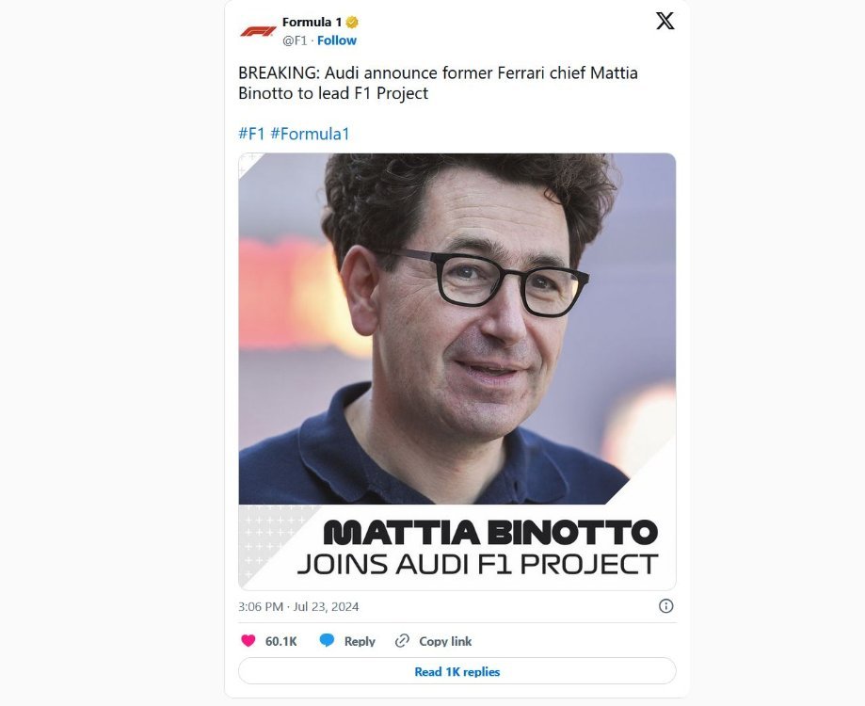Image resolution: width=865 pixels, height=706 pixels.
Task: Open the @F1 handle
Action: coord(295,40)
